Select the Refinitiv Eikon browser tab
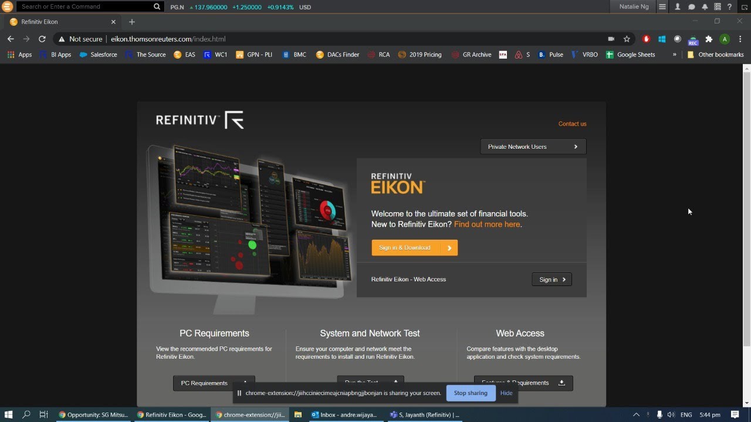This screenshot has width=751, height=422. point(62,22)
